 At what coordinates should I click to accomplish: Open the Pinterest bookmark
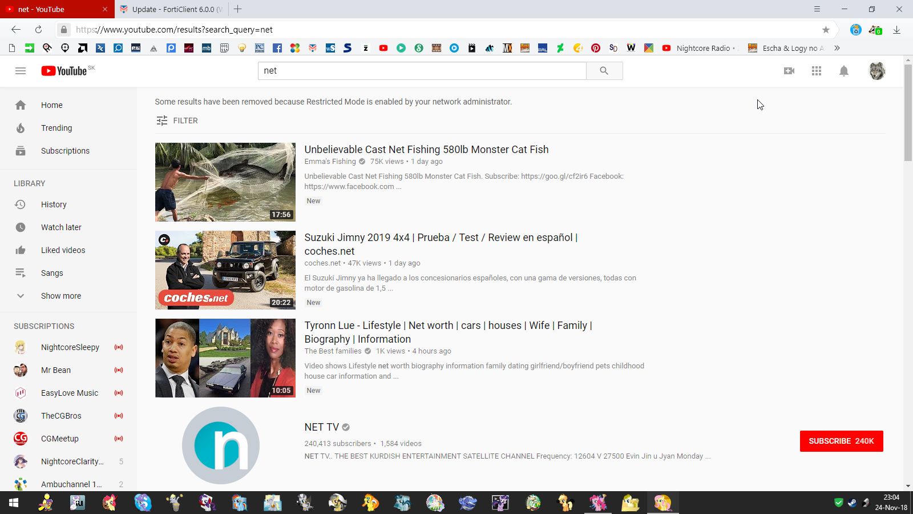coord(596,48)
